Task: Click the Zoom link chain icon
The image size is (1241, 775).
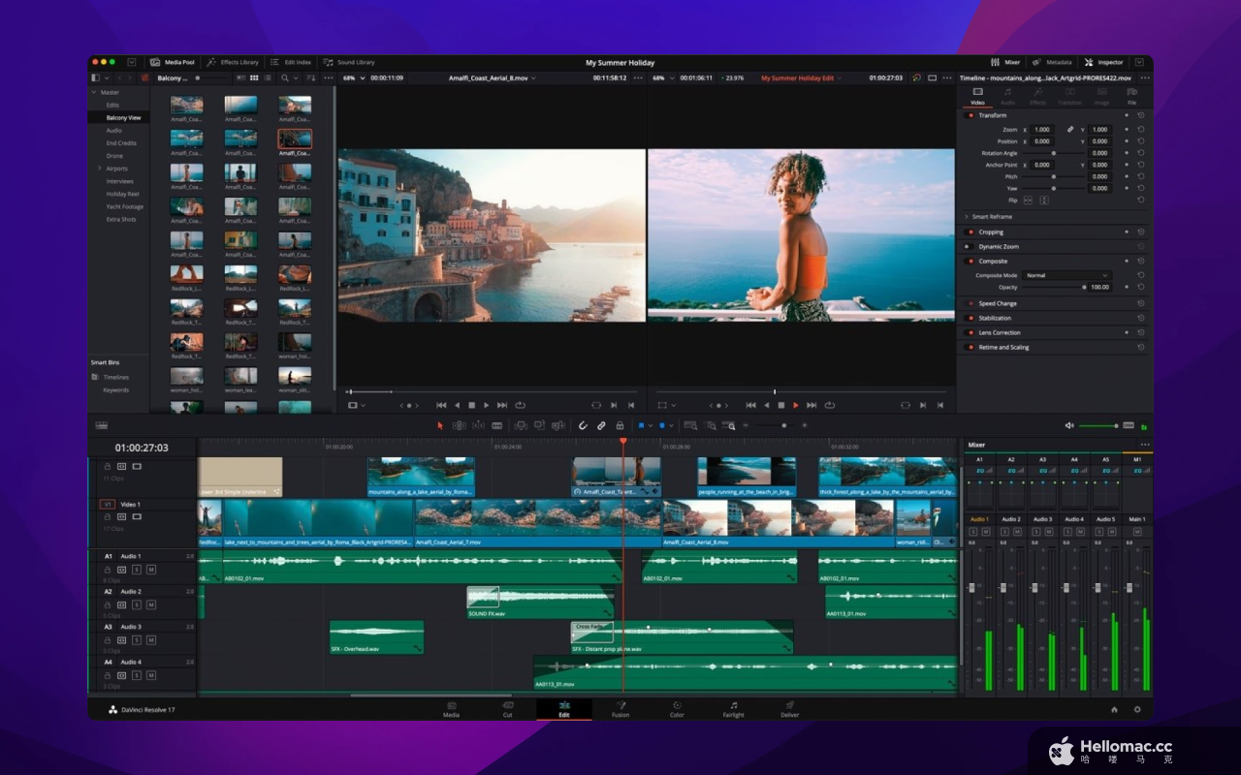Action: click(x=1070, y=129)
